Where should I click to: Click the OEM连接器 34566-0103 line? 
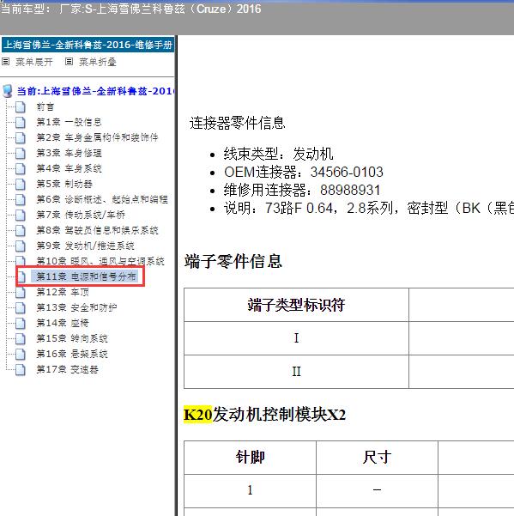click(x=304, y=172)
